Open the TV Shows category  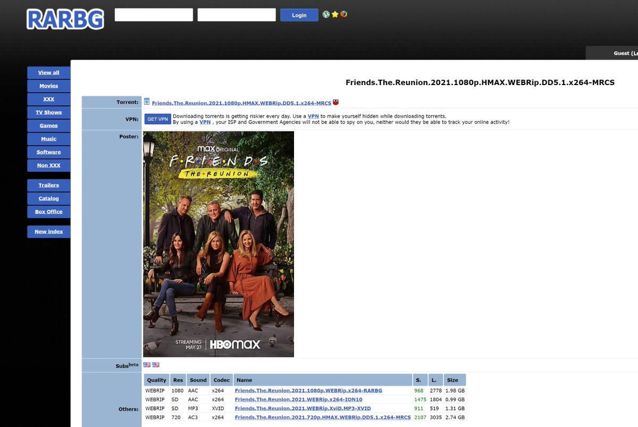tap(49, 112)
